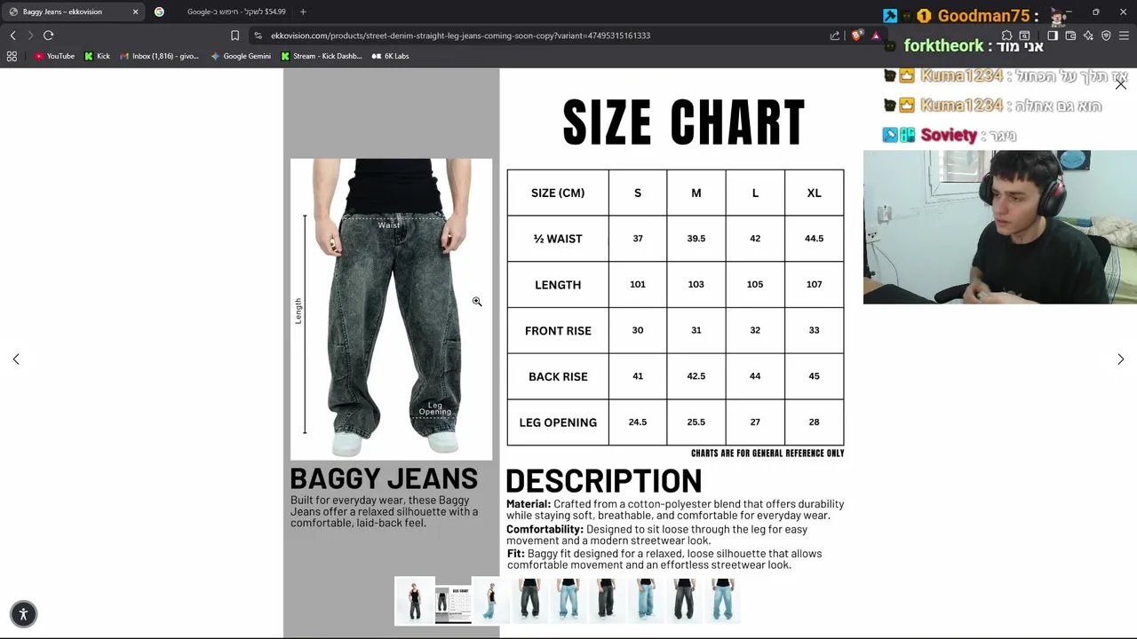Open the Brave VPN shield icon
Image resolution: width=1137 pixels, height=639 pixels.
(1106, 35)
